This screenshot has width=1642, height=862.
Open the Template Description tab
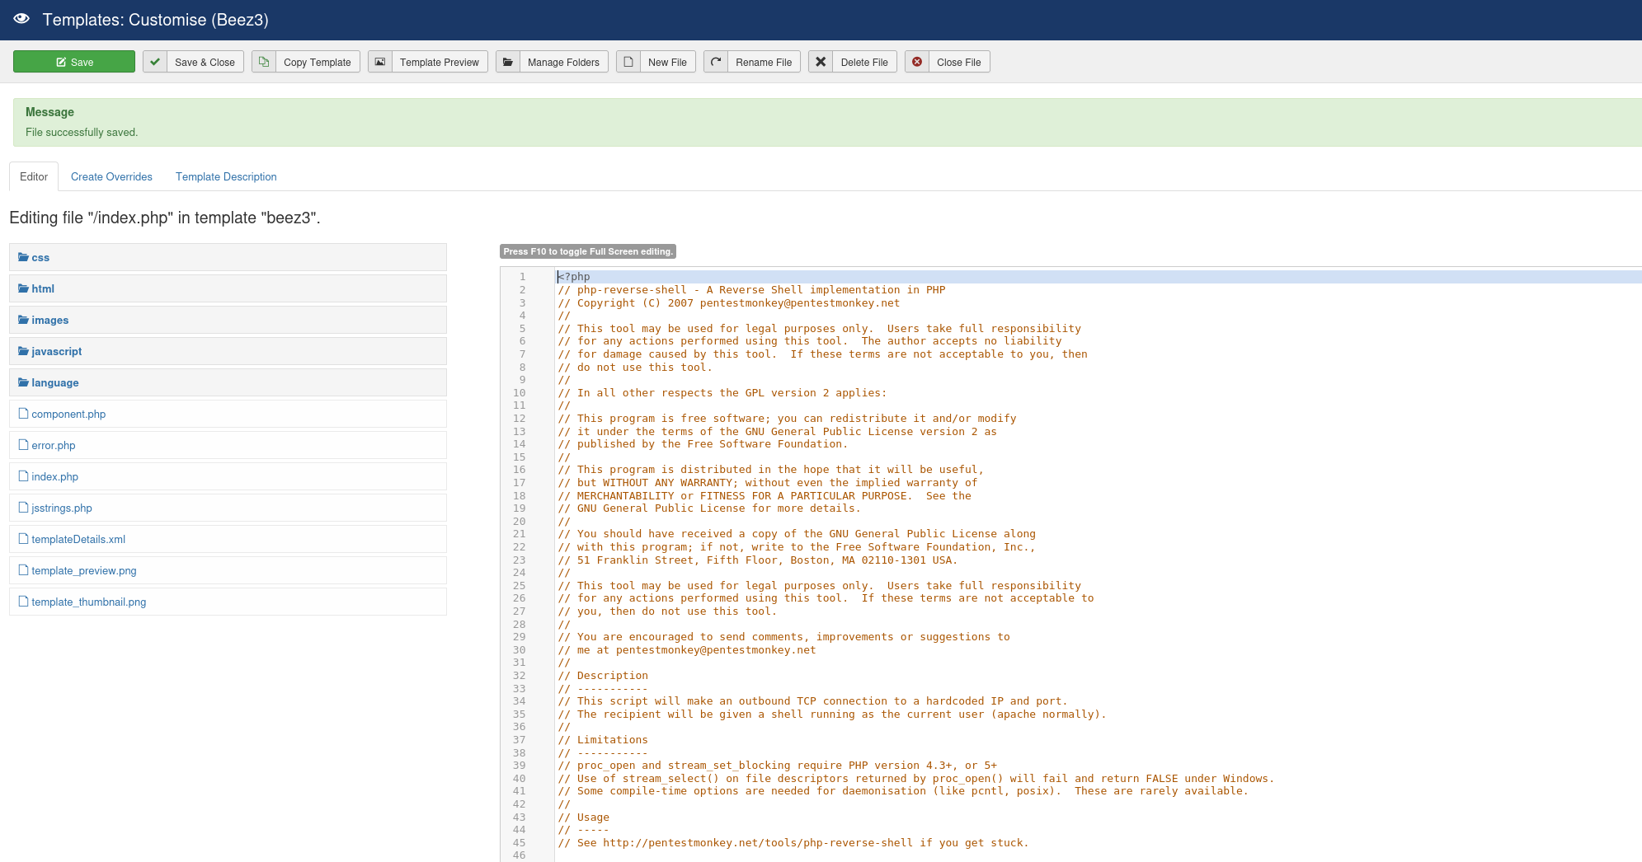coord(226,176)
